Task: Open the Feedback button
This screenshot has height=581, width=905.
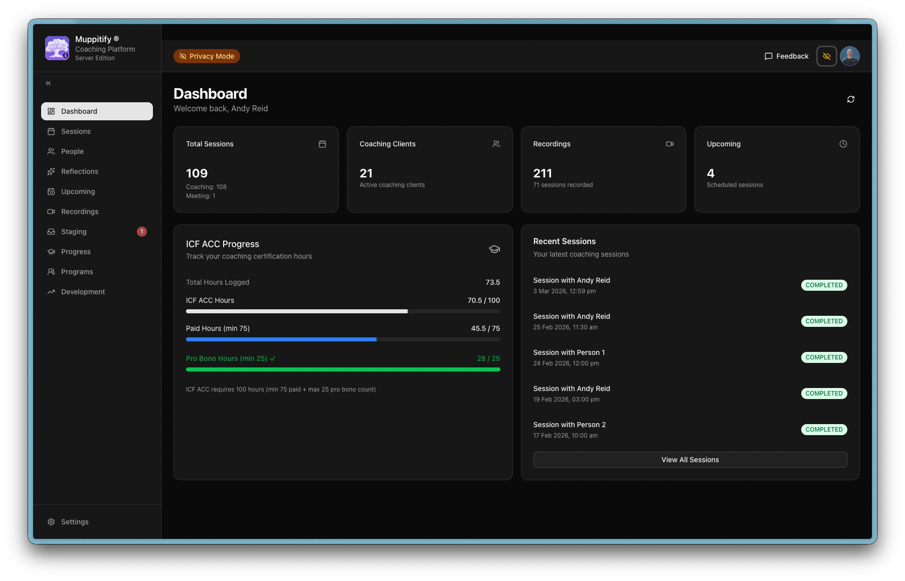Action: [786, 56]
